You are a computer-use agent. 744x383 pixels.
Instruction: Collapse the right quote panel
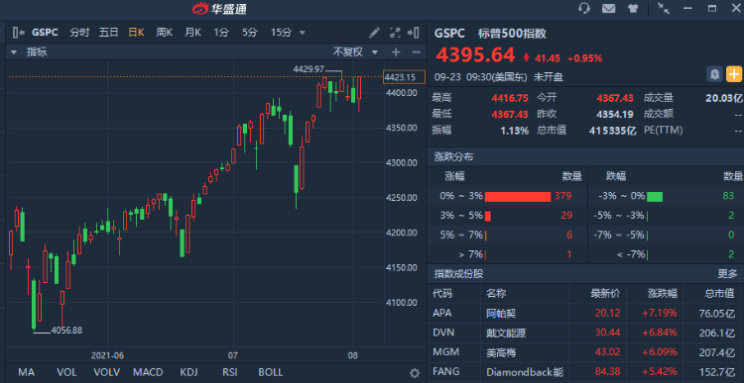coord(414,33)
